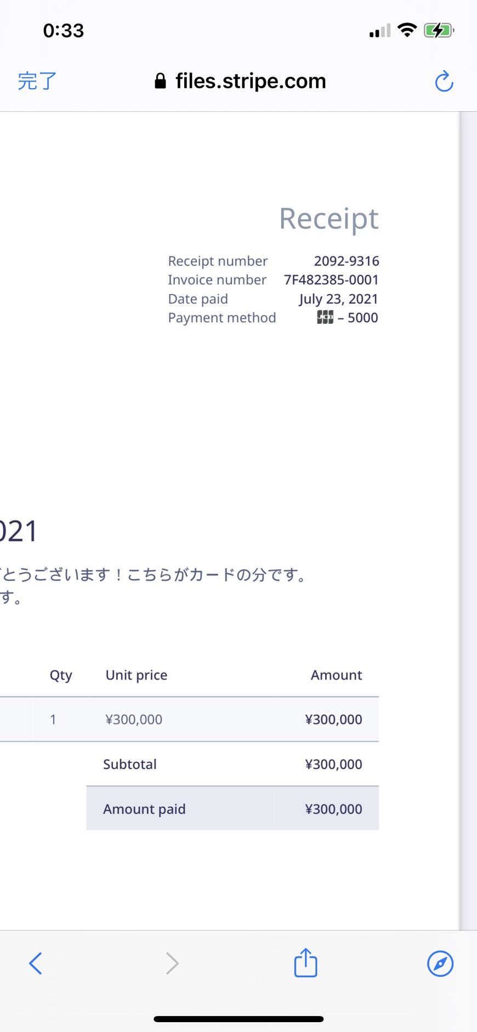Open the share sheet icon
This screenshot has height=1032, width=477.
(305, 962)
